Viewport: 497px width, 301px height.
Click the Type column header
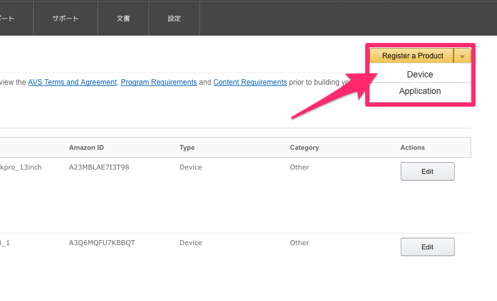pyautogui.click(x=187, y=147)
